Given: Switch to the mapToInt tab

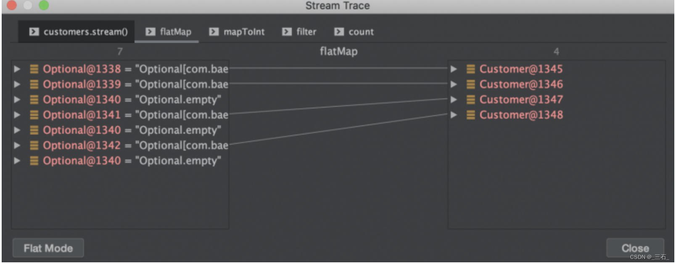Looking at the screenshot, I should [237, 32].
